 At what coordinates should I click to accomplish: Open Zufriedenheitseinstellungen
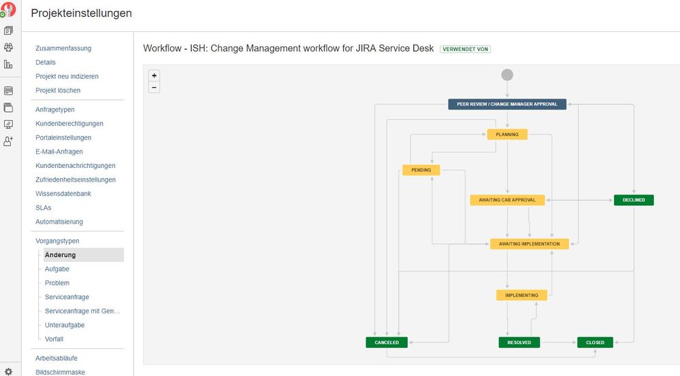pos(76,180)
